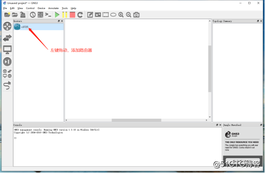This screenshot has height=173, width=265.
Task: Float the Console panel
Action: coord(217,125)
